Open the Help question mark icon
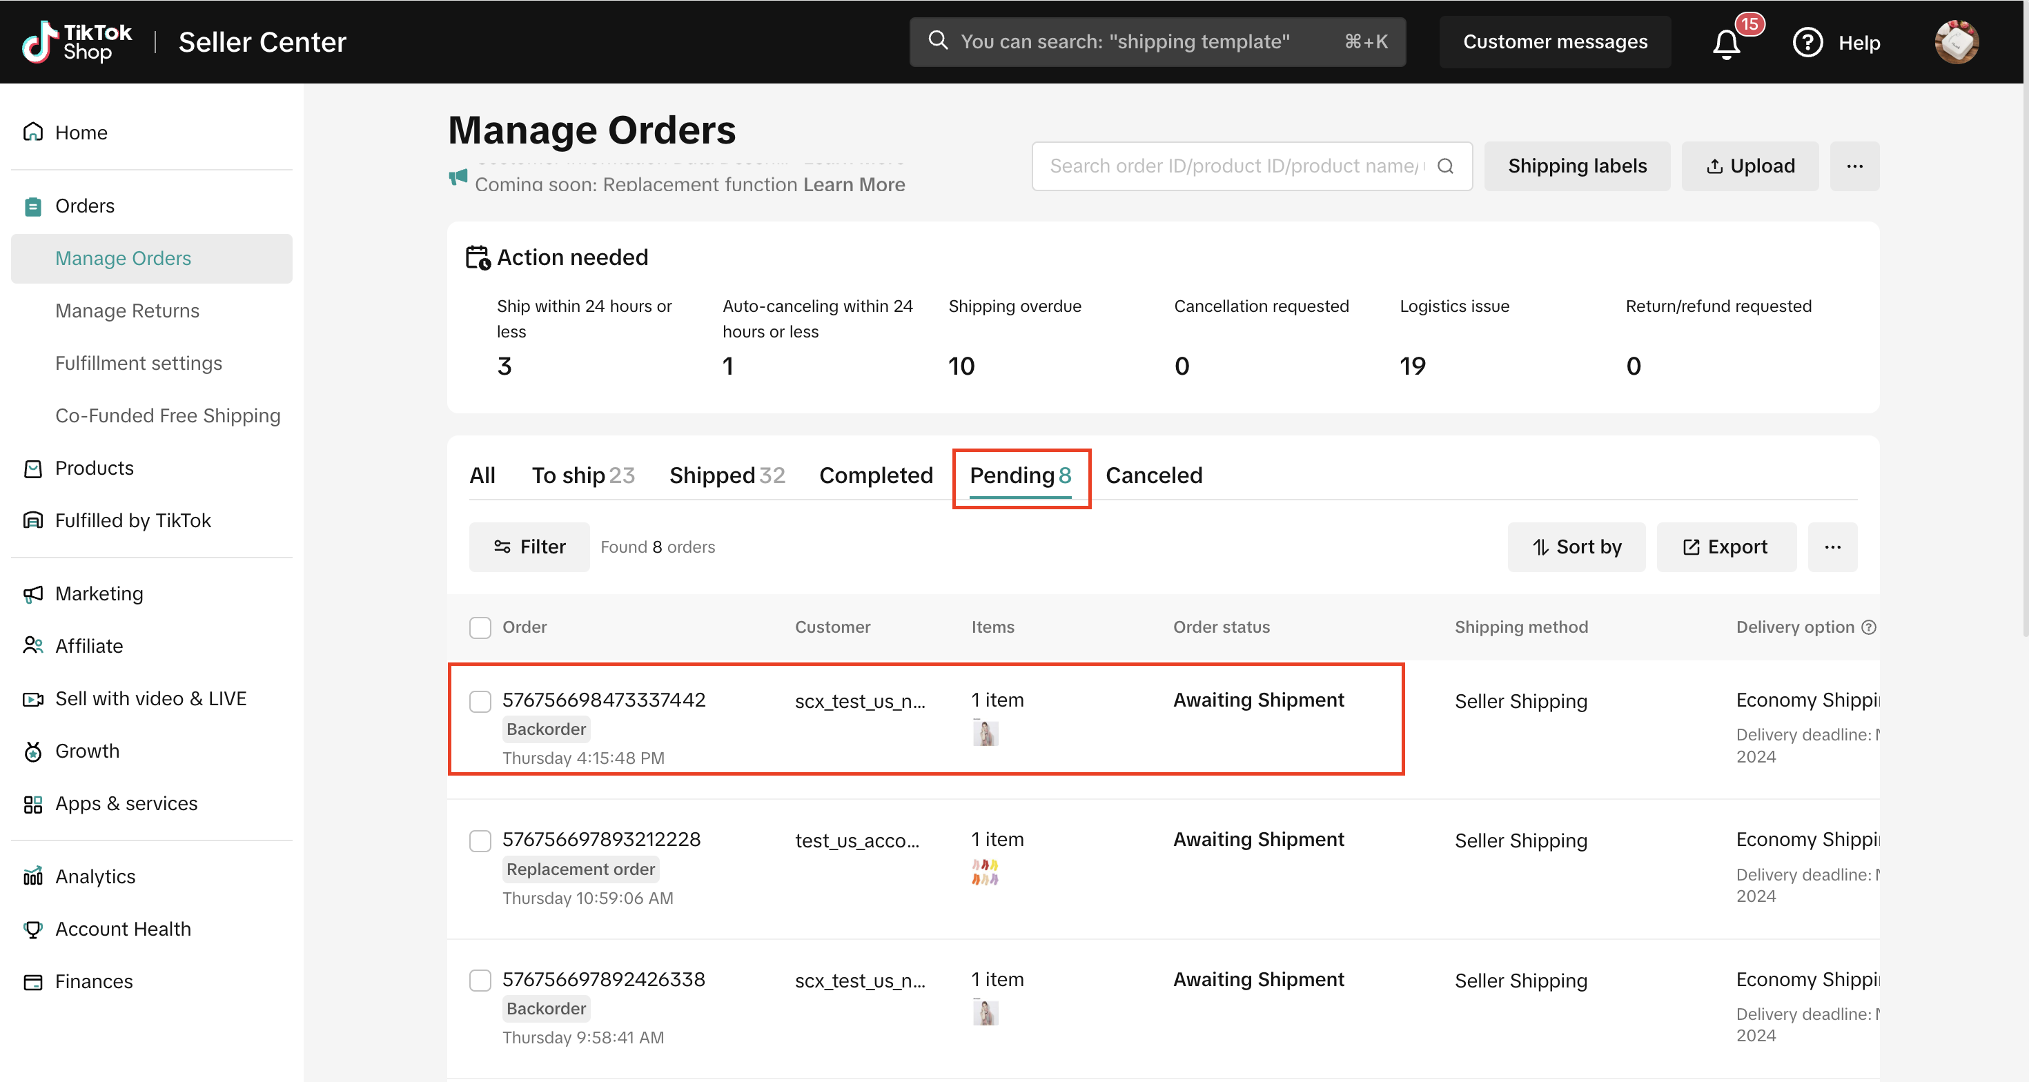The height and width of the screenshot is (1082, 2029). (x=1807, y=41)
